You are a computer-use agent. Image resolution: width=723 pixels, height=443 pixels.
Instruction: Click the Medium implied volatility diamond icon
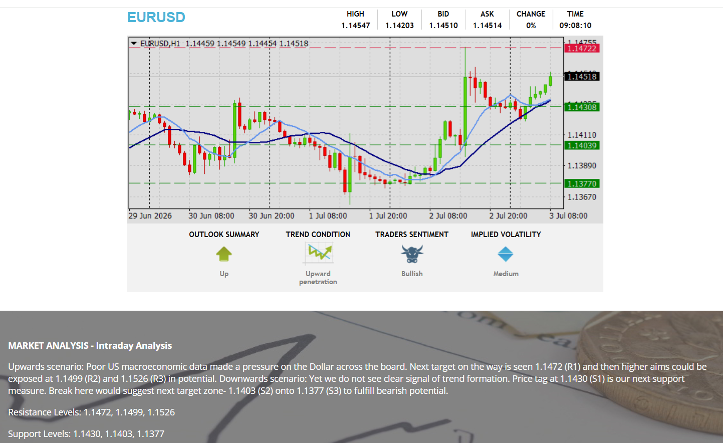(506, 255)
